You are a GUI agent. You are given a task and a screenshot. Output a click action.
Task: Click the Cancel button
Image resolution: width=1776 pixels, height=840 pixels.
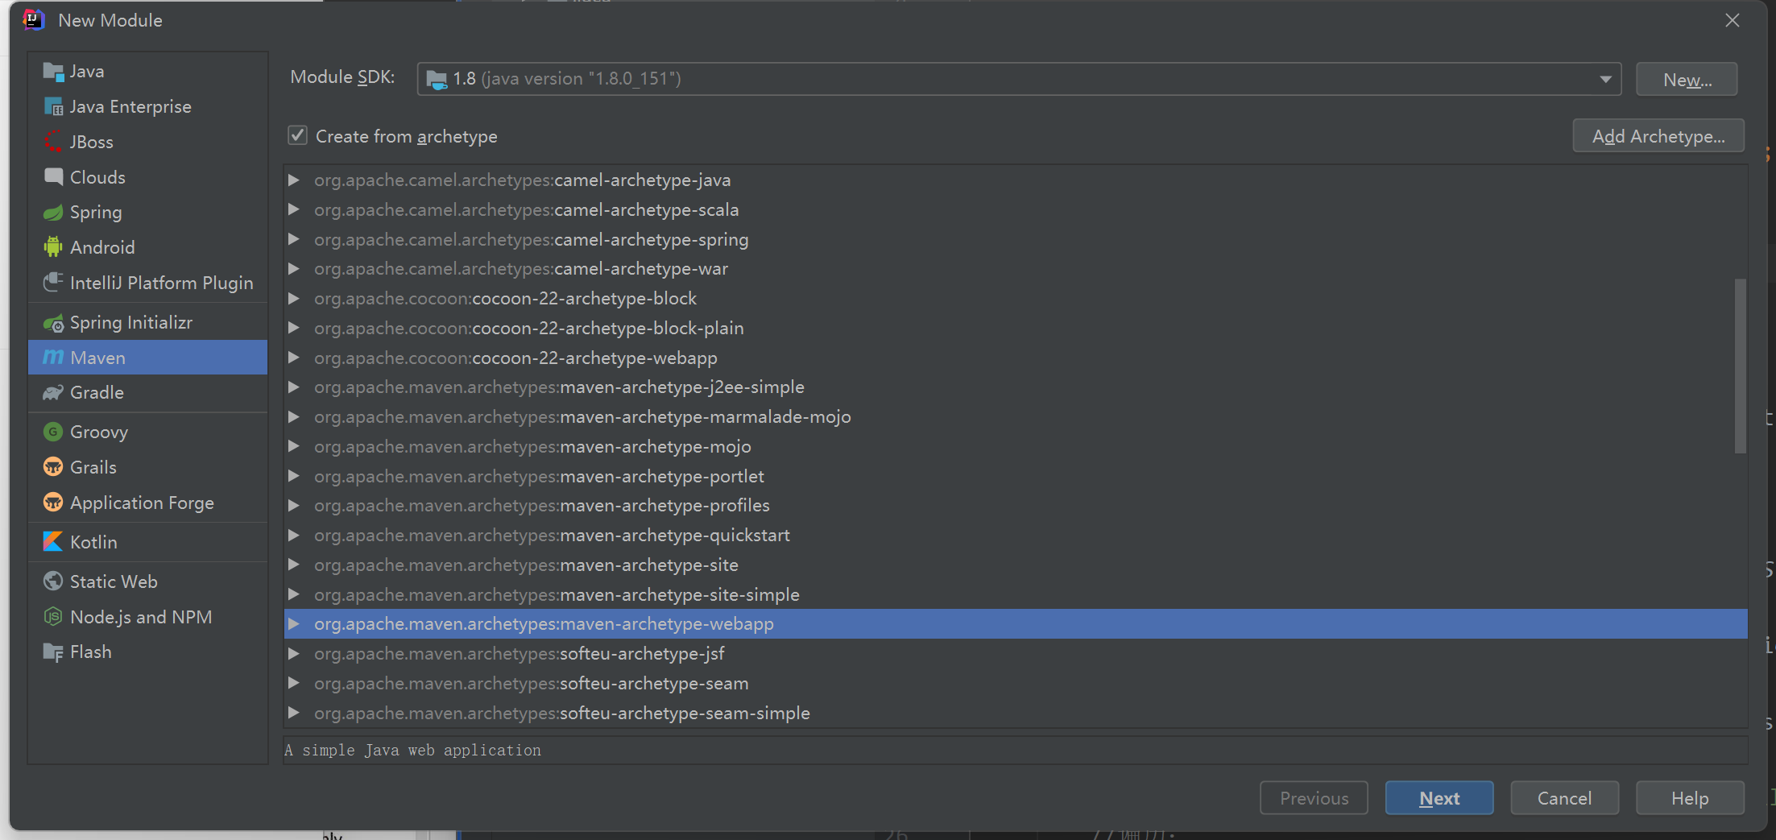tap(1564, 798)
